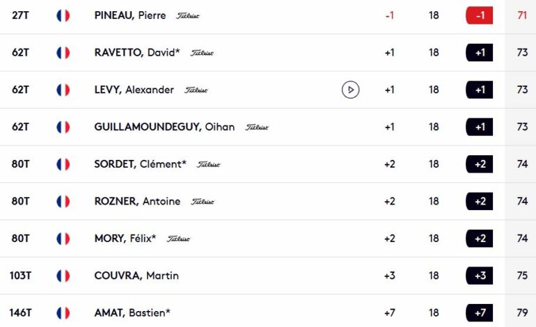Click the French flag next to Ravetto
This screenshot has width=536, height=327.
[x=63, y=53]
